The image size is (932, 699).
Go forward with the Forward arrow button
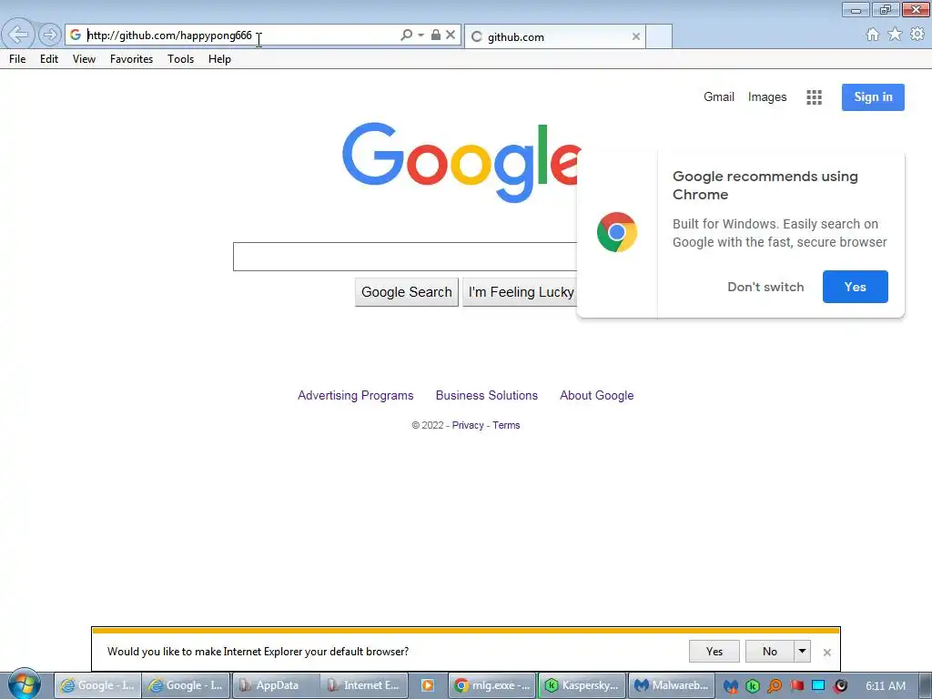point(50,35)
